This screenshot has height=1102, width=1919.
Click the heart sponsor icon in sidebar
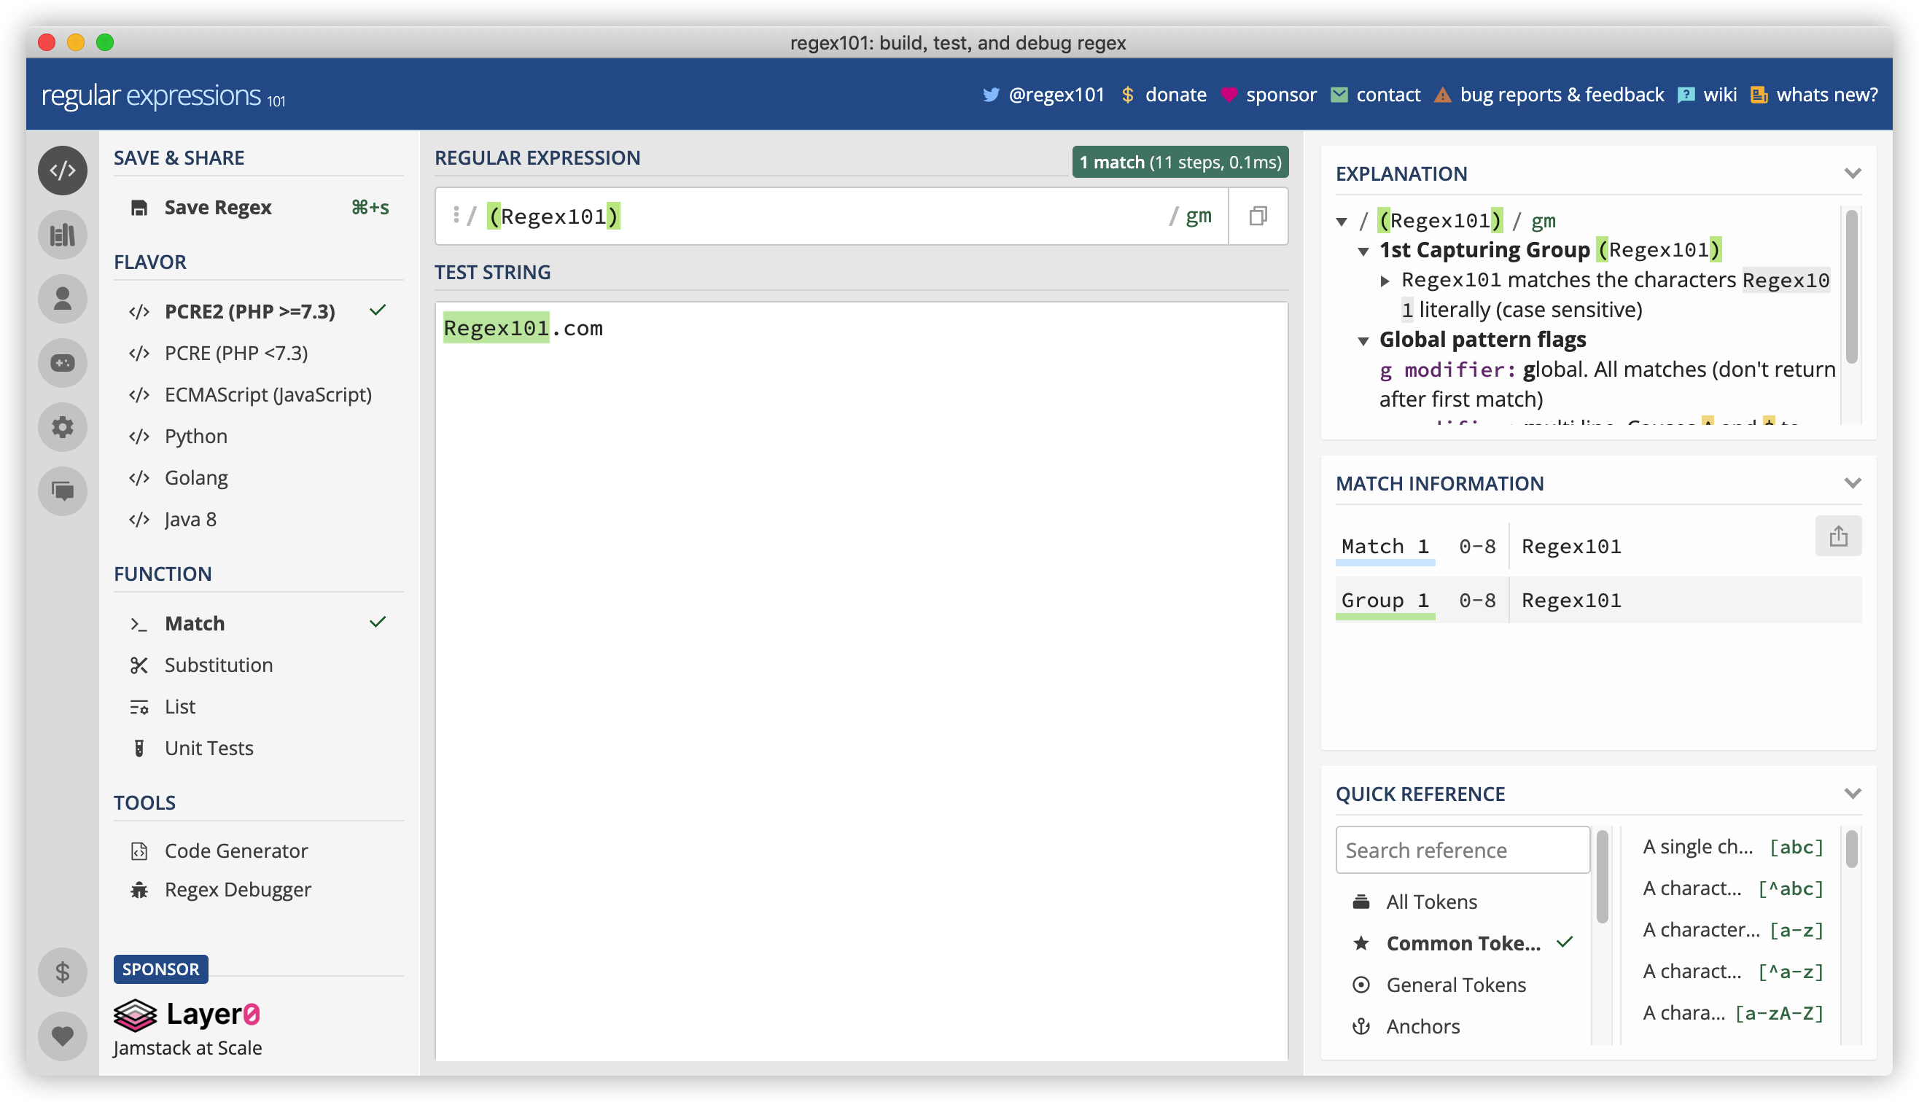[x=62, y=1036]
